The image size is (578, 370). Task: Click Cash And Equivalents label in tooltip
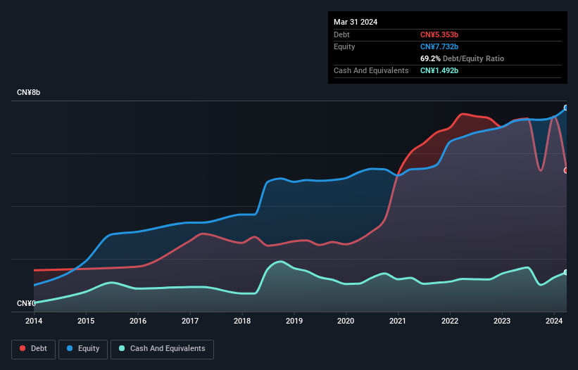tap(371, 70)
